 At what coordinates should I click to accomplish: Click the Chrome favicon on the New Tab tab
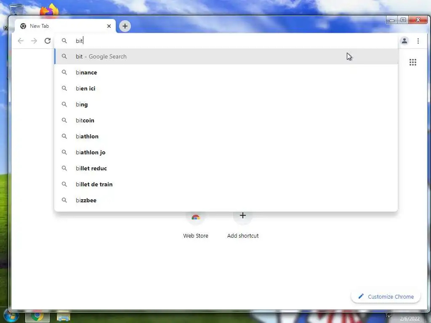23,26
